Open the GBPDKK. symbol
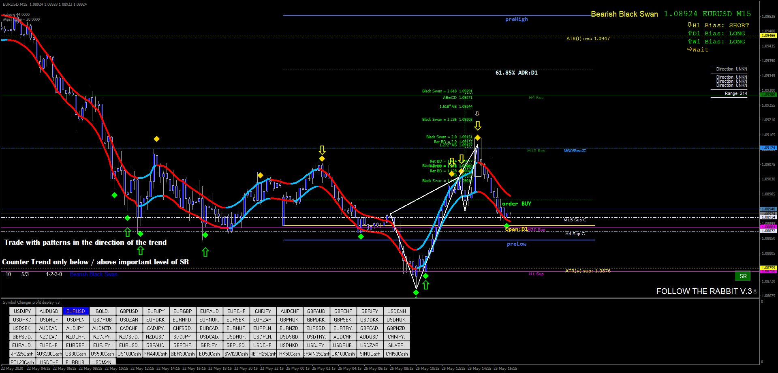The image size is (778, 373). [316, 319]
